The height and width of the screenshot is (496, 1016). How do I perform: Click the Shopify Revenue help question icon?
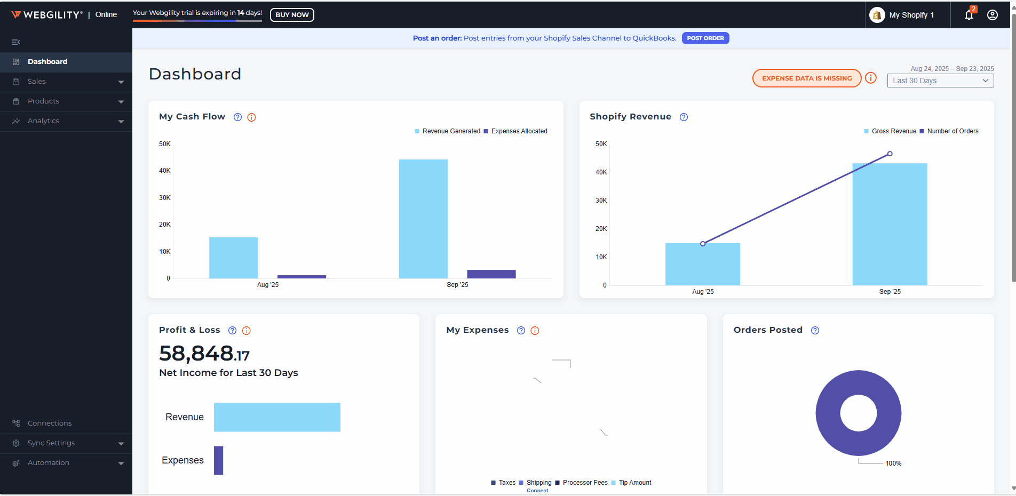[684, 117]
